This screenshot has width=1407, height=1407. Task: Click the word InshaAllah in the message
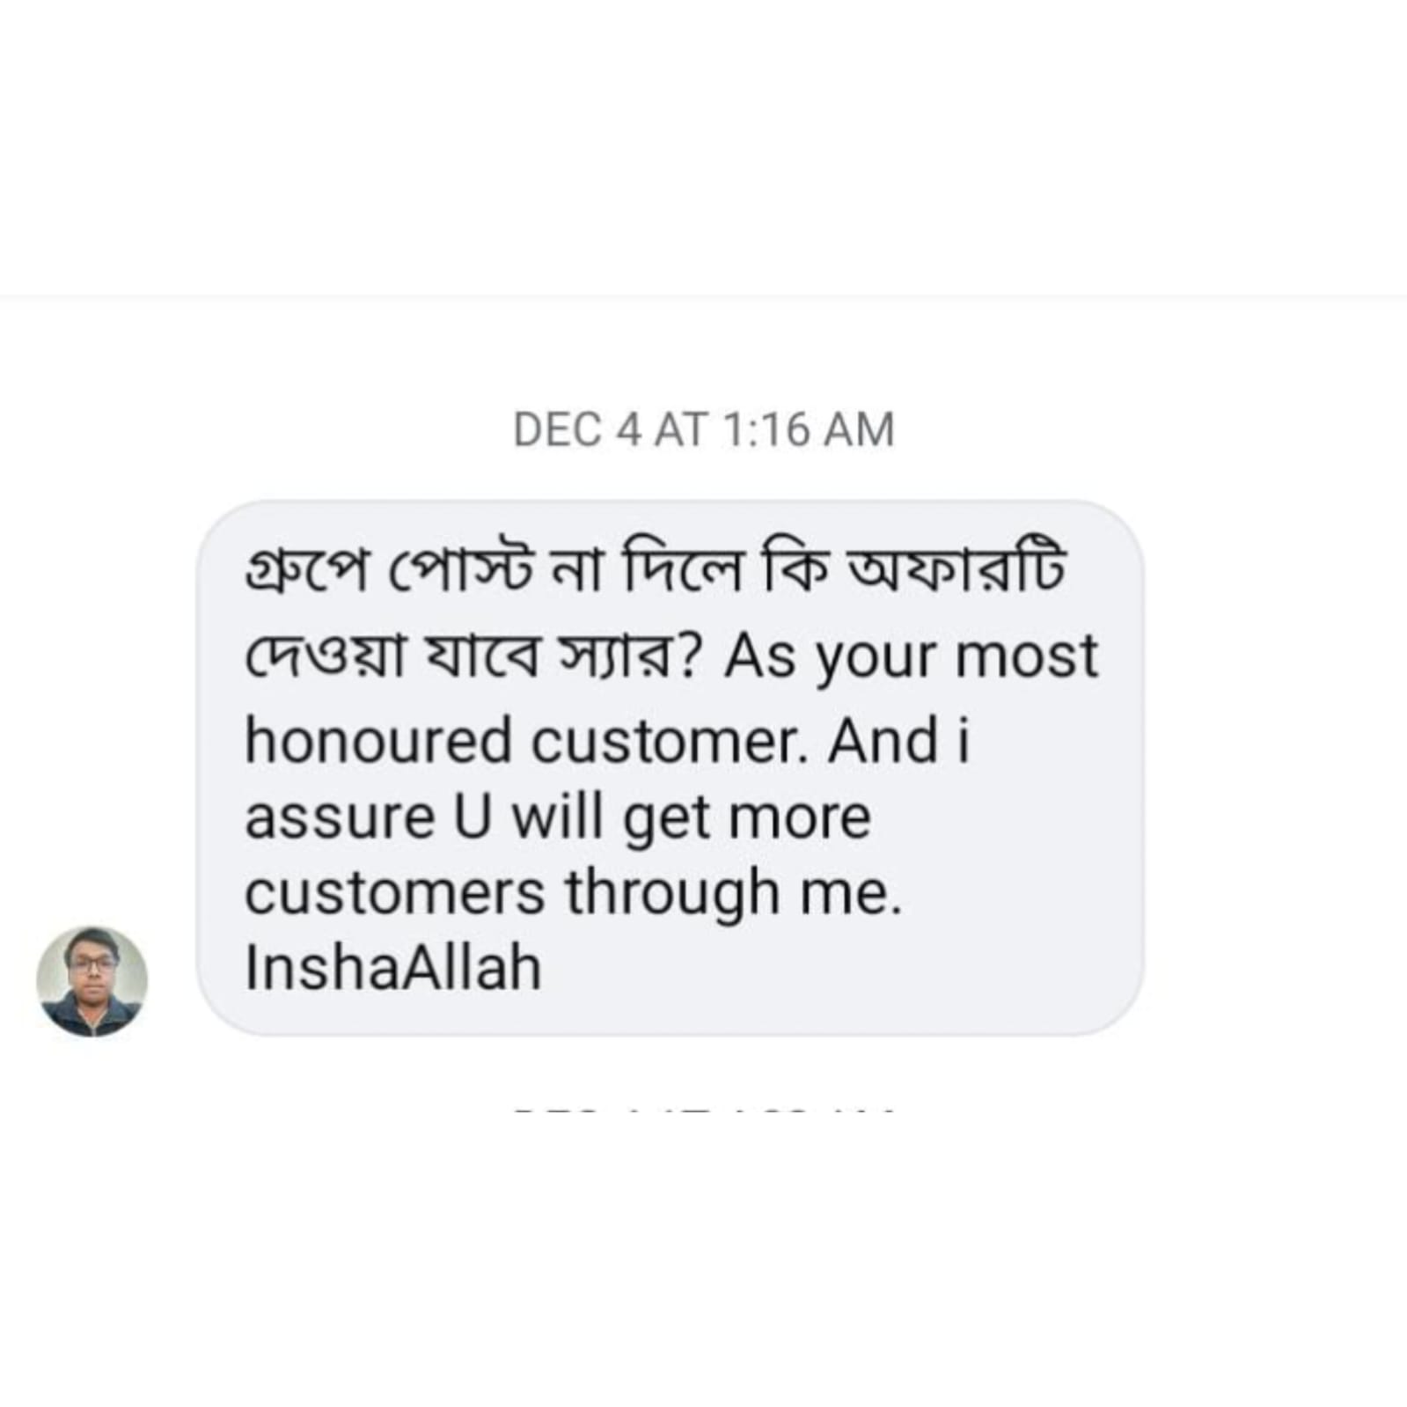pos(392,968)
